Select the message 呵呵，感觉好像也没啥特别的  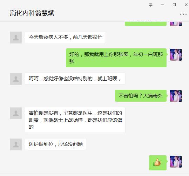[75, 79]
